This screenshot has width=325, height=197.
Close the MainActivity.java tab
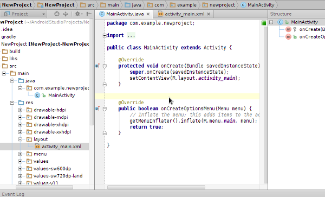pyautogui.click(x=148, y=14)
